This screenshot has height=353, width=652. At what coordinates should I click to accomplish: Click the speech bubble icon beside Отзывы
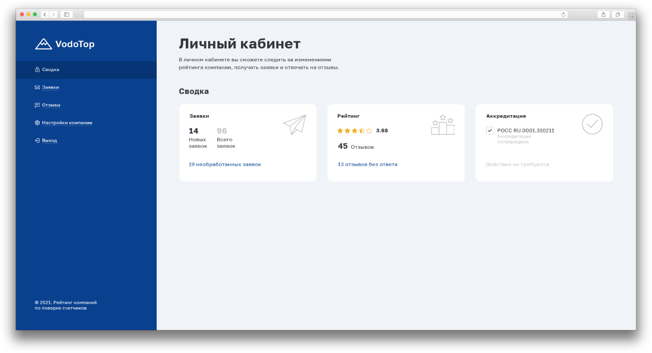point(37,105)
